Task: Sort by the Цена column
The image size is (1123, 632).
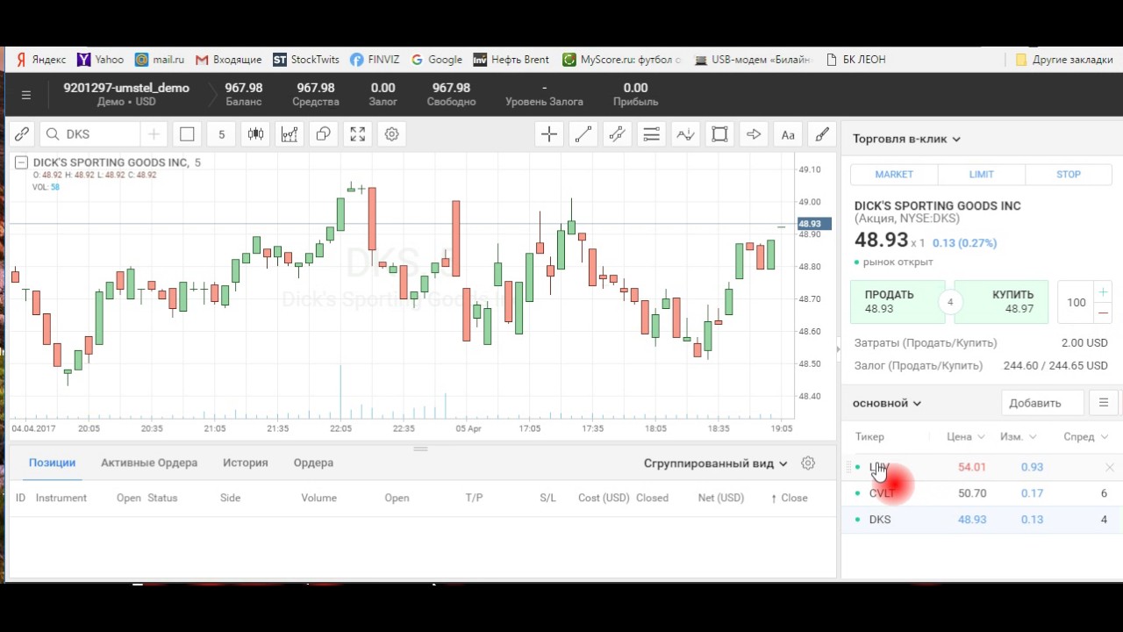Action: click(x=965, y=436)
